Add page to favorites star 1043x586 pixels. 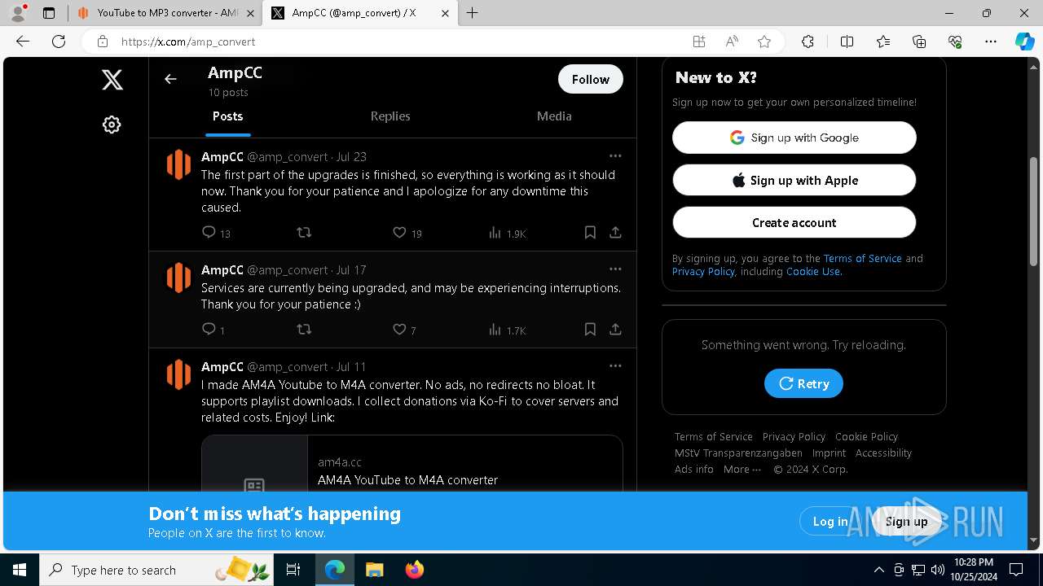764,42
